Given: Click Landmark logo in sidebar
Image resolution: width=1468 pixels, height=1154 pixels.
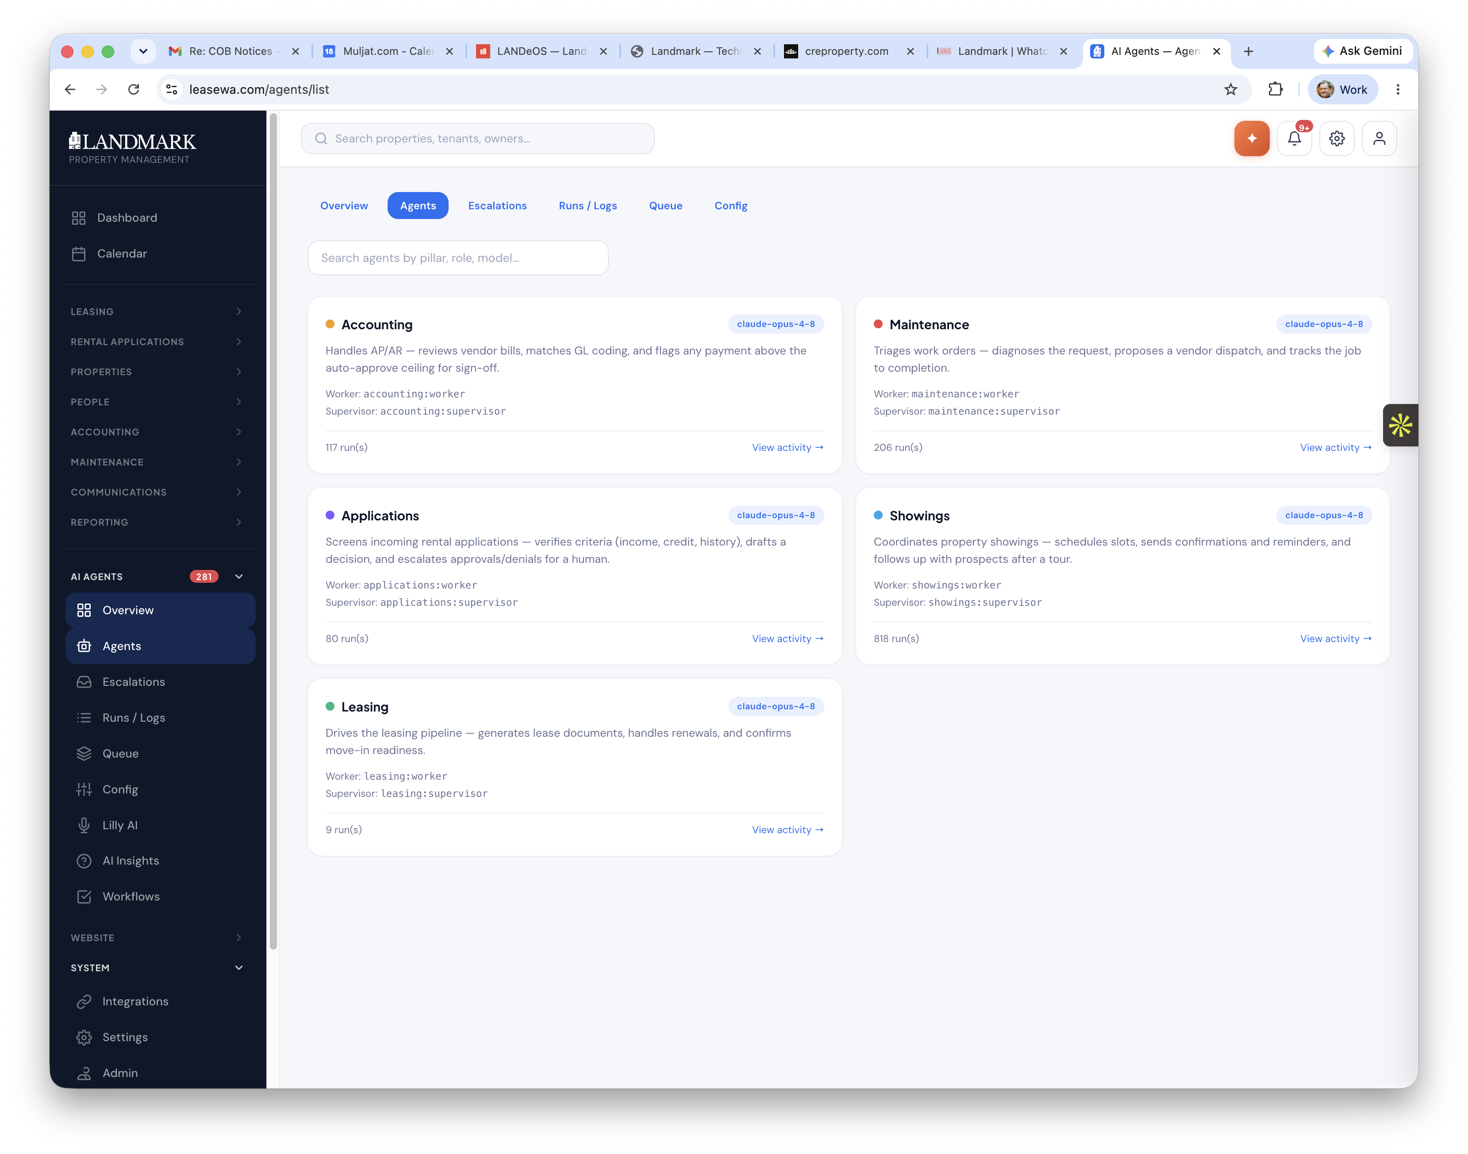Looking at the screenshot, I should pos(132,148).
